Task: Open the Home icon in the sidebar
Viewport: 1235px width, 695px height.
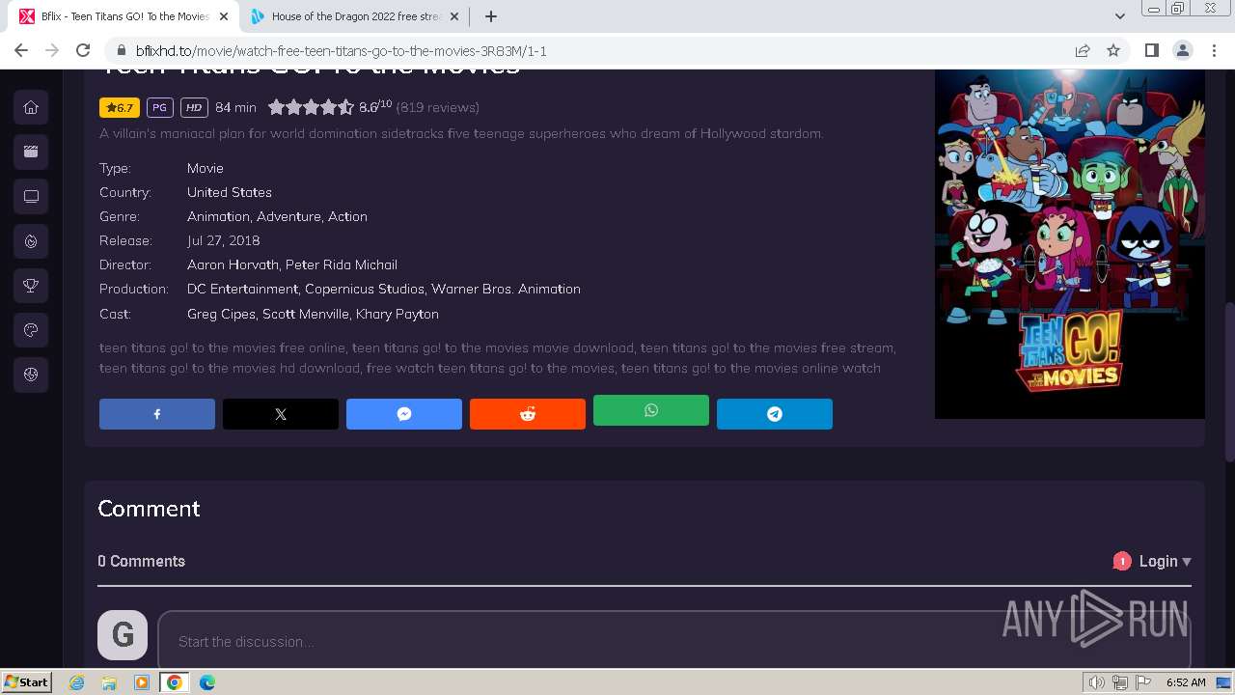Action: [31, 107]
